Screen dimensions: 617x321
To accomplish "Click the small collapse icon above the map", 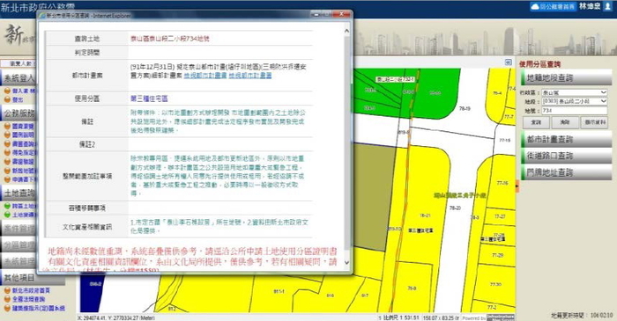I will click(x=508, y=62).
